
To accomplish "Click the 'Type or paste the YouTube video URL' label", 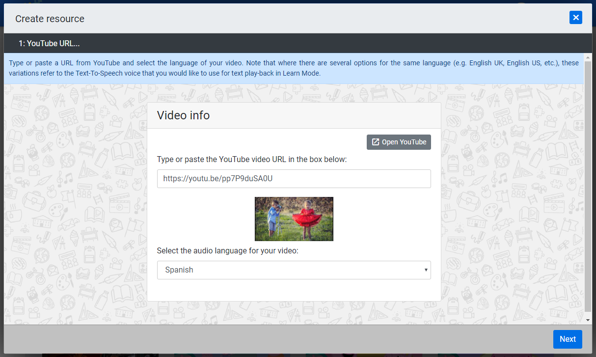I will click(252, 160).
